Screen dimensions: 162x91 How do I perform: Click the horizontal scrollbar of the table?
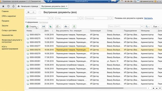click(x=76, y=88)
